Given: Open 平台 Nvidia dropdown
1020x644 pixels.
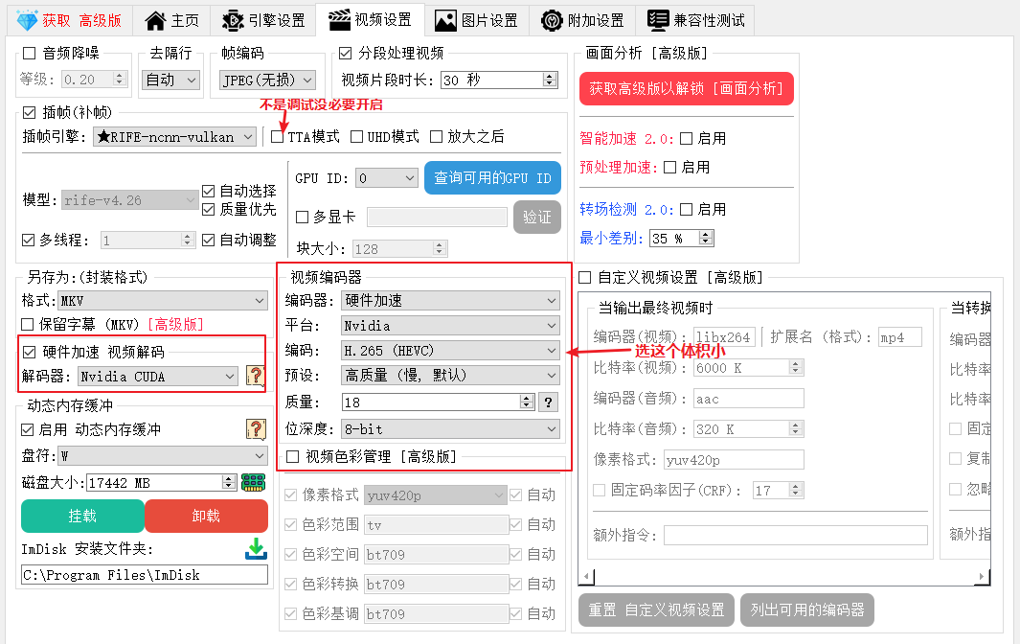Looking at the screenshot, I should [x=450, y=326].
